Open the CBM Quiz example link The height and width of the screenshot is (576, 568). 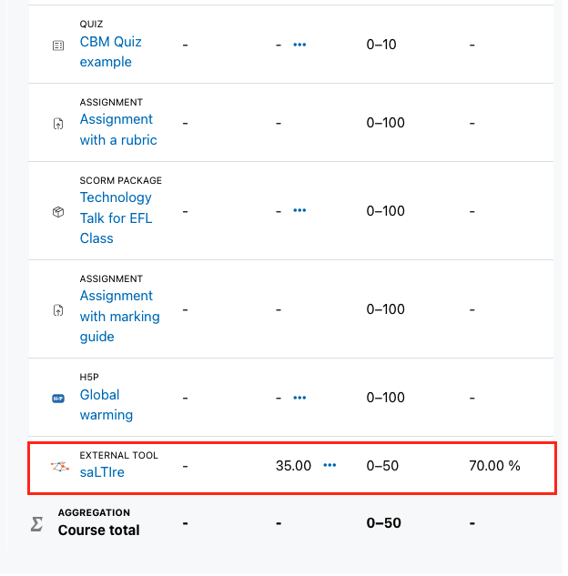(x=110, y=52)
